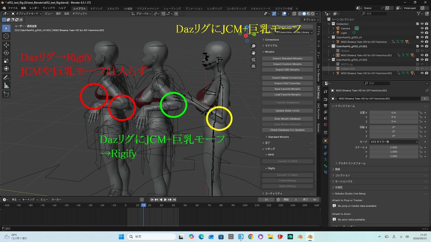Open the DAZ Runtime sidebar tab
The width and height of the screenshot is (431, 242).
[x=318, y=111]
